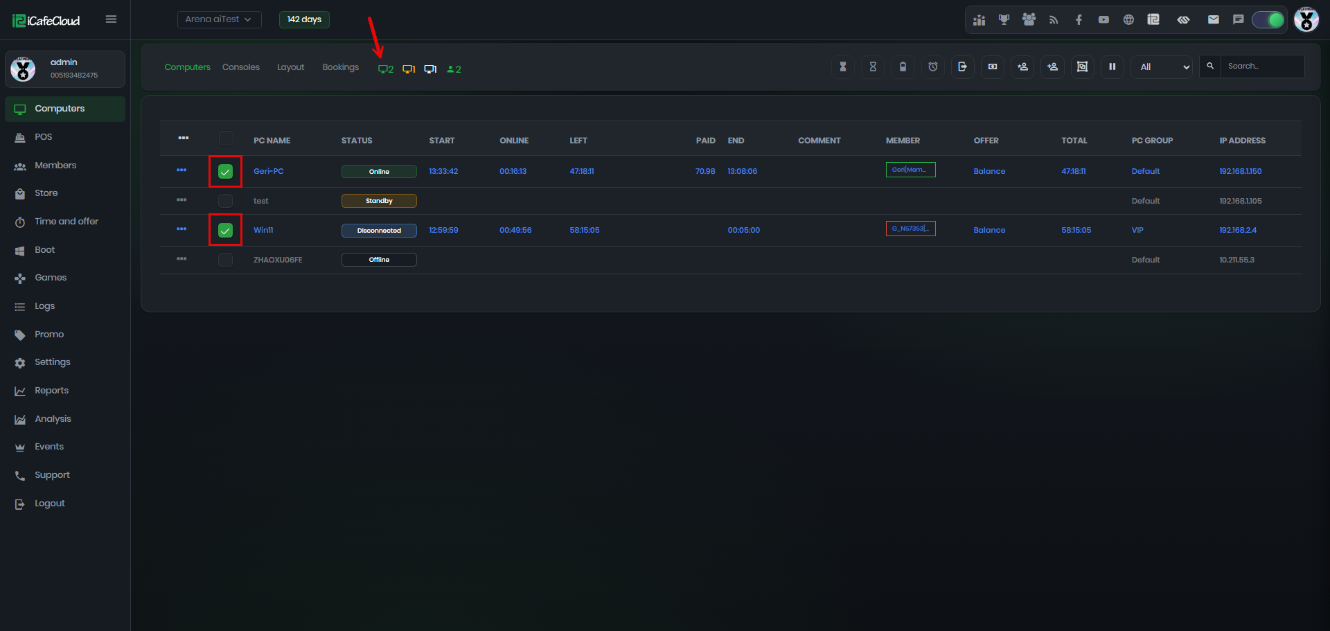Open the mail envelope icon
This screenshot has height=631, width=1330.
1214,20
